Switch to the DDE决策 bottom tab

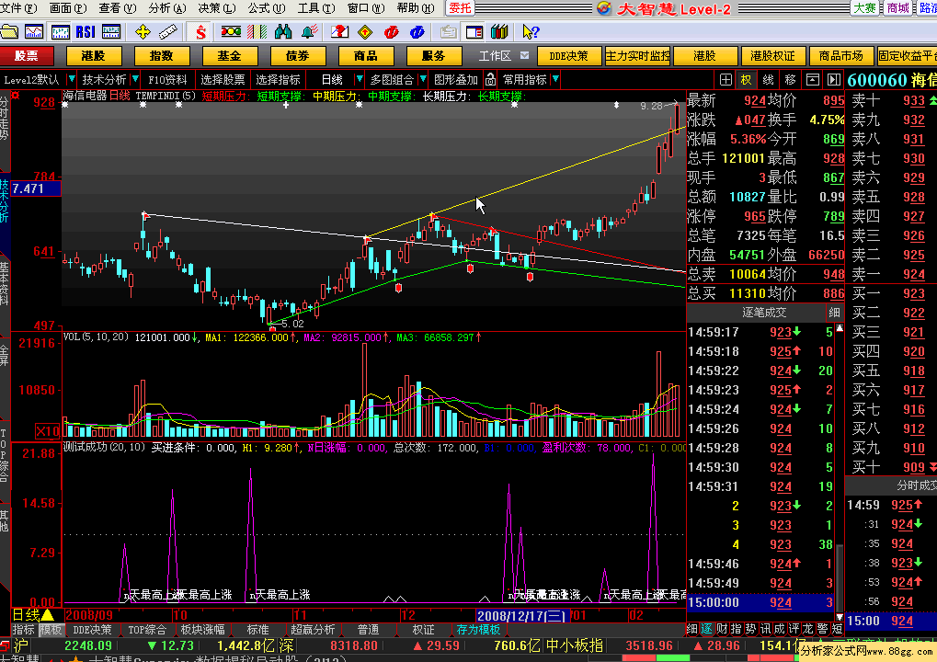[x=92, y=630]
